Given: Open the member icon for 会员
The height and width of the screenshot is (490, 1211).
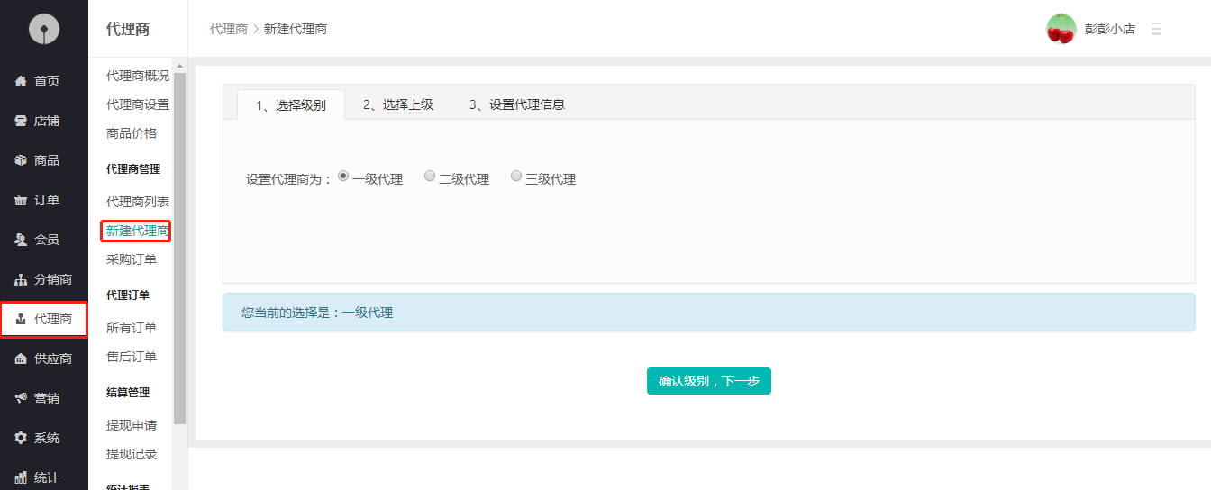Looking at the screenshot, I should [x=21, y=240].
